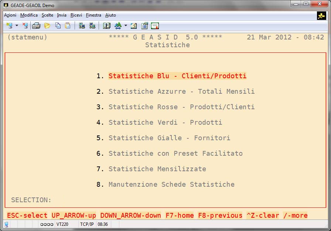This screenshot has width=331, height=231.
Task: Click the open book toolbar icon
Action: click(x=107, y=25)
